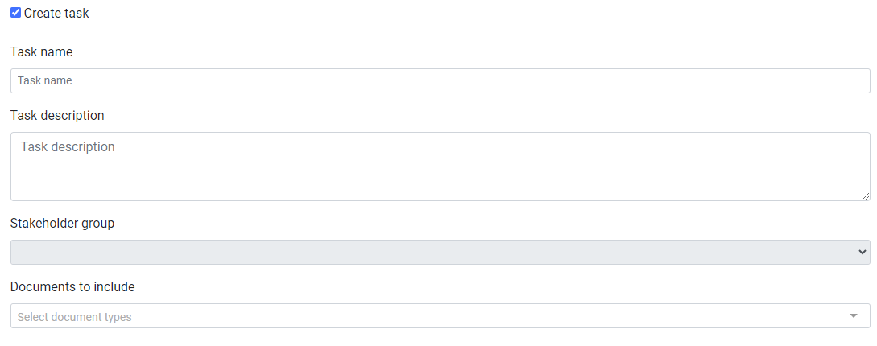The width and height of the screenshot is (877, 346).
Task: Click the "Task name" placeholder text
Action: coord(45,81)
